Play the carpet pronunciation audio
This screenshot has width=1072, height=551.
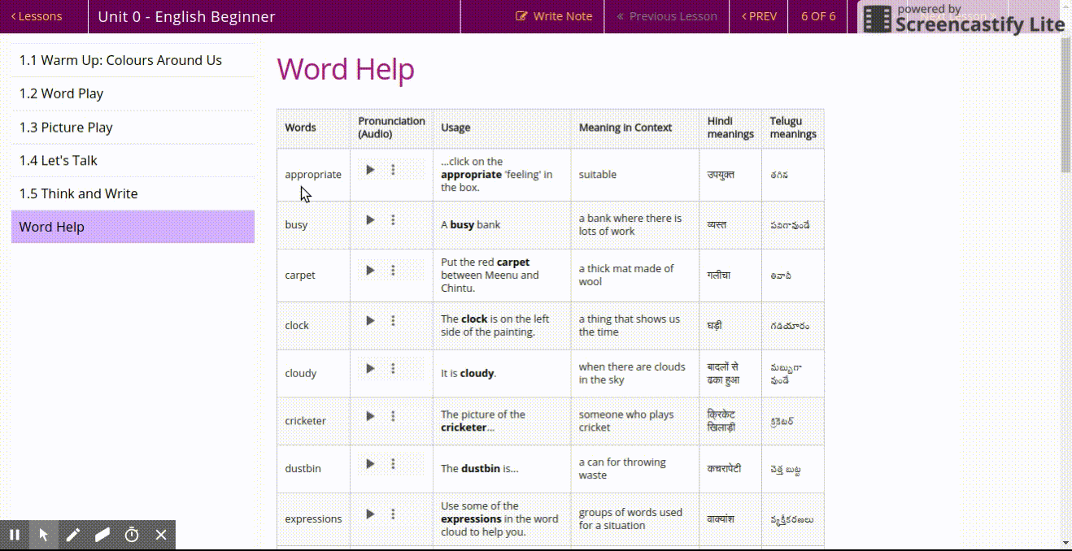tap(370, 271)
